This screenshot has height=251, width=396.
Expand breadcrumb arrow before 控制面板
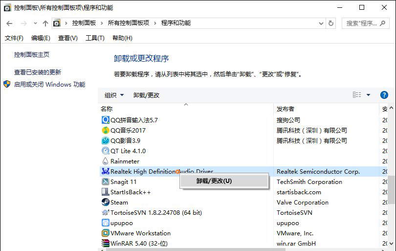(66, 23)
